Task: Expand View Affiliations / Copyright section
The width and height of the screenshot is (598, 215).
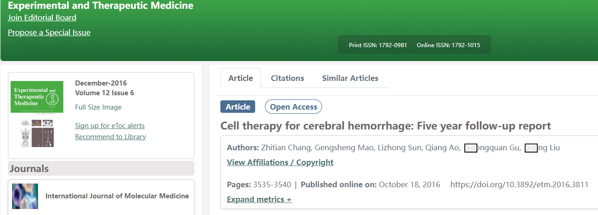Action: tap(280, 162)
